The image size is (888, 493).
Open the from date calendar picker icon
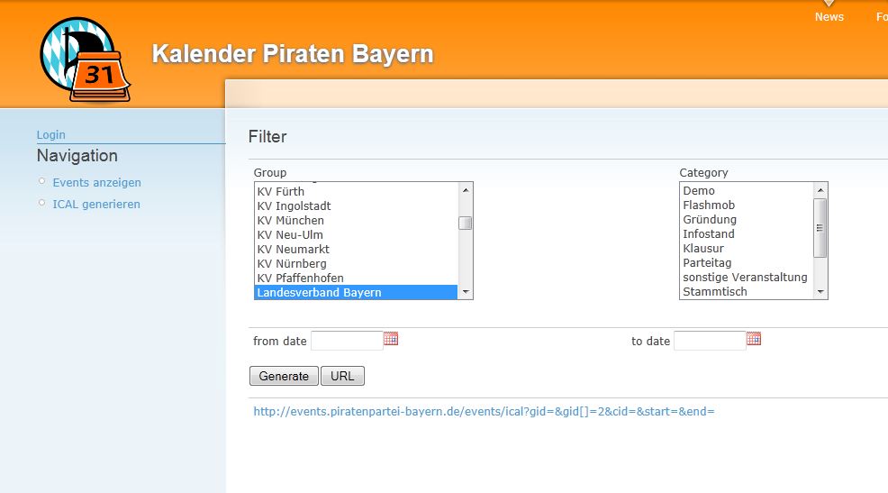coord(391,339)
